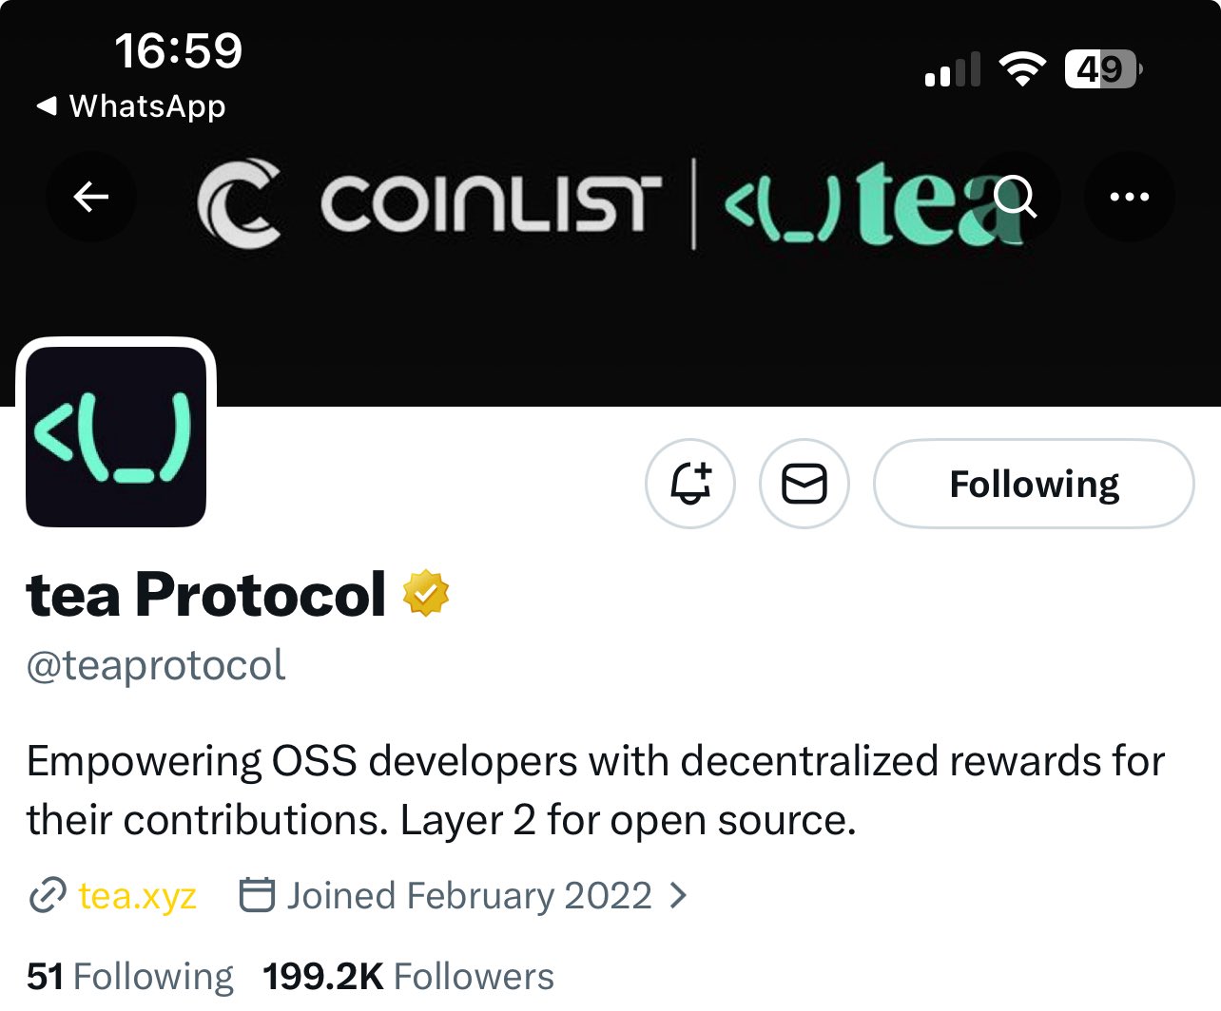The image size is (1221, 1011).
Task: Enable post notifications bell icon
Action: click(690, 484)
